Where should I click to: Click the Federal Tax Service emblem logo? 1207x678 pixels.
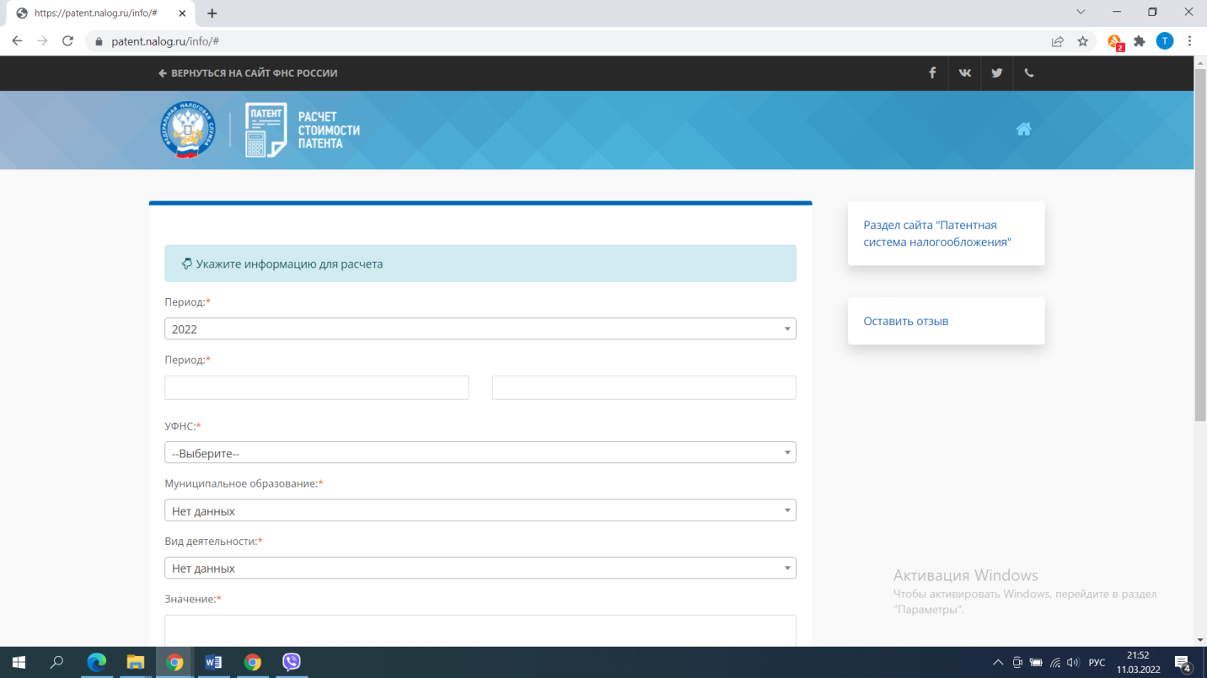pos(188,131)
